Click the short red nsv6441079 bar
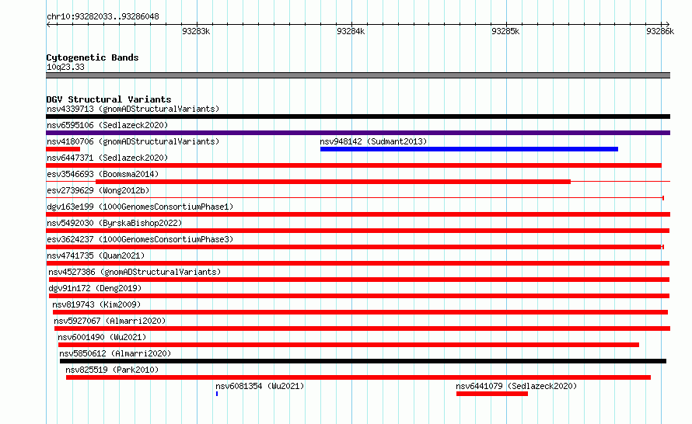Viewport: 692px width, 424px height. point(492,394)
